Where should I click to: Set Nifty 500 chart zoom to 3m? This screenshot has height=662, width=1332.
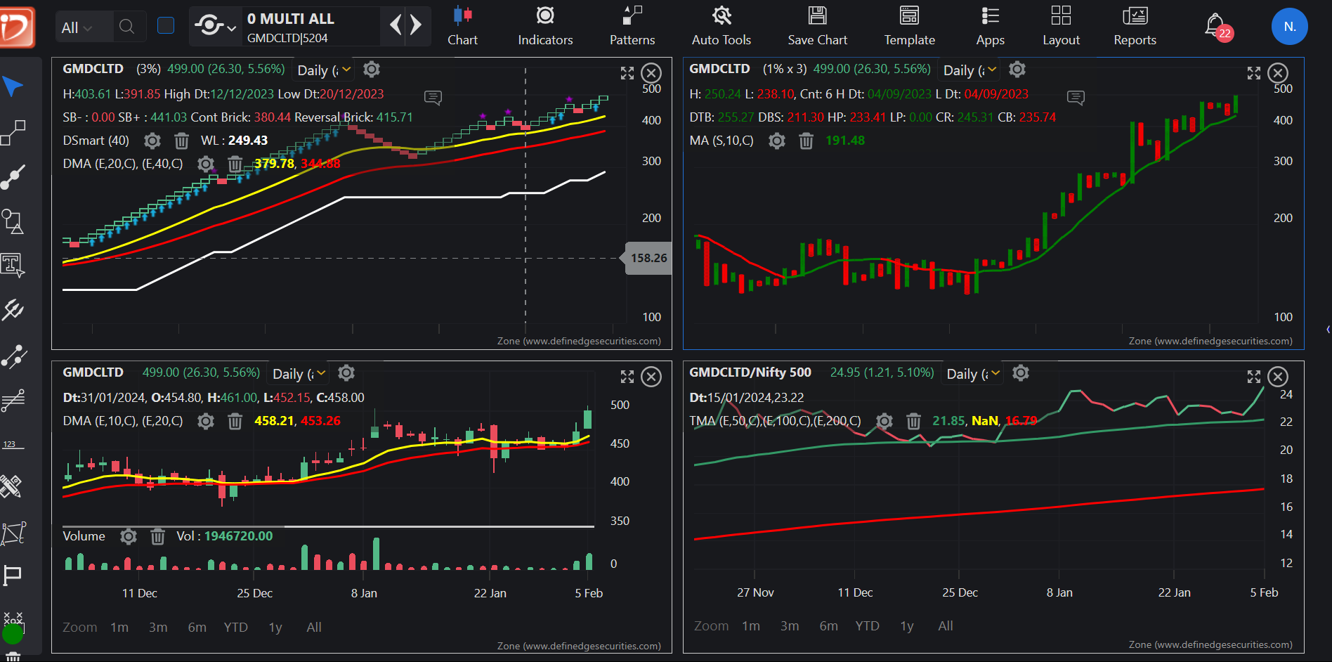point(790,626)
